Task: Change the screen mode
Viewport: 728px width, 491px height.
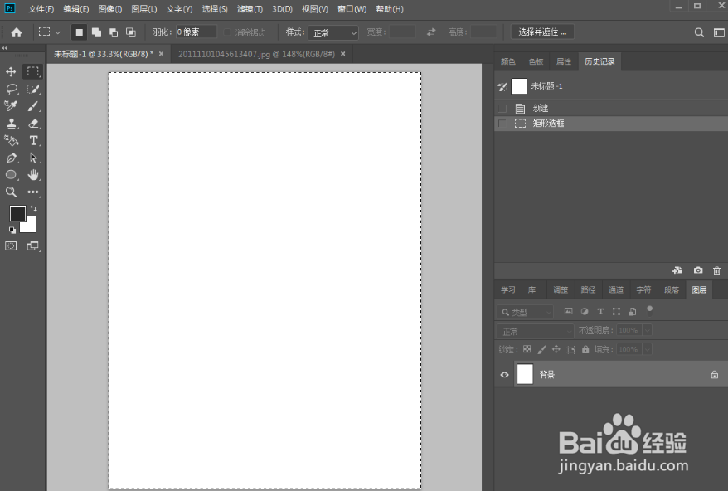Action: pos(32,246)
